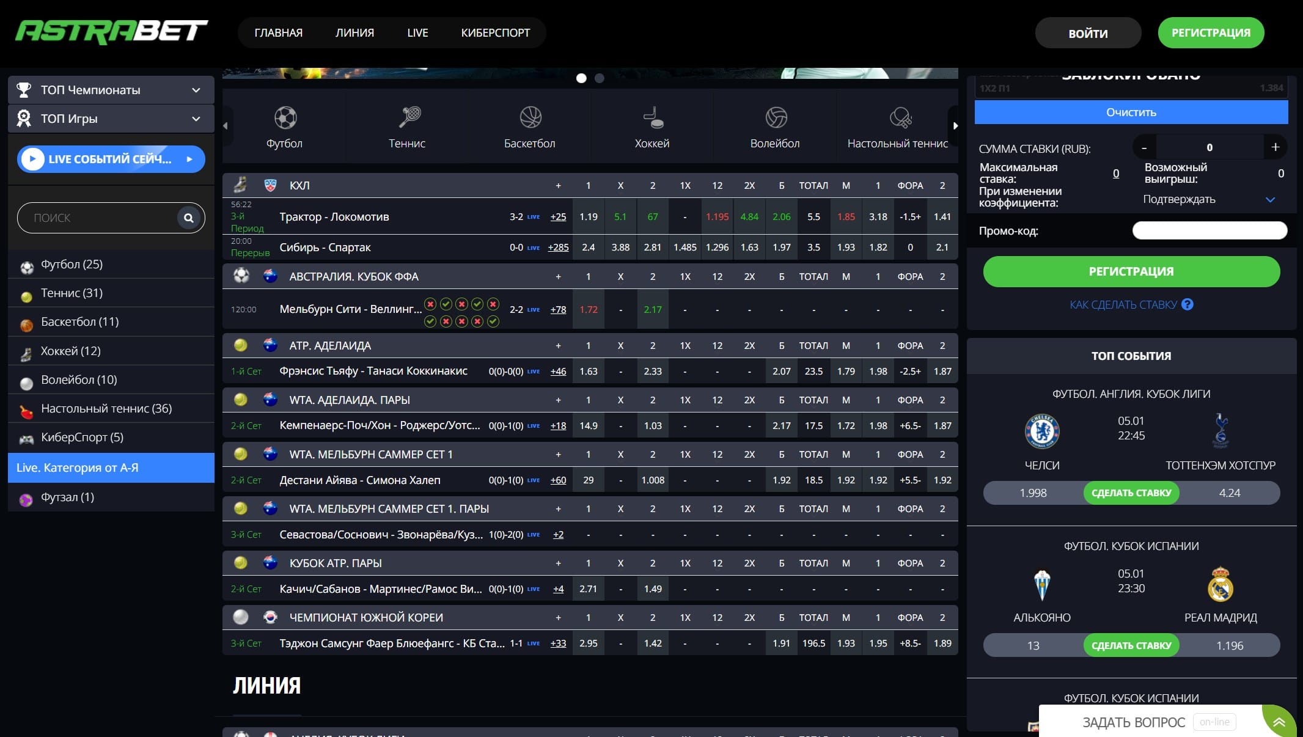Pick the Hockey stick icon in carousel
Image resolution: width=1303 pixels, height=737 pixels.
653,117
